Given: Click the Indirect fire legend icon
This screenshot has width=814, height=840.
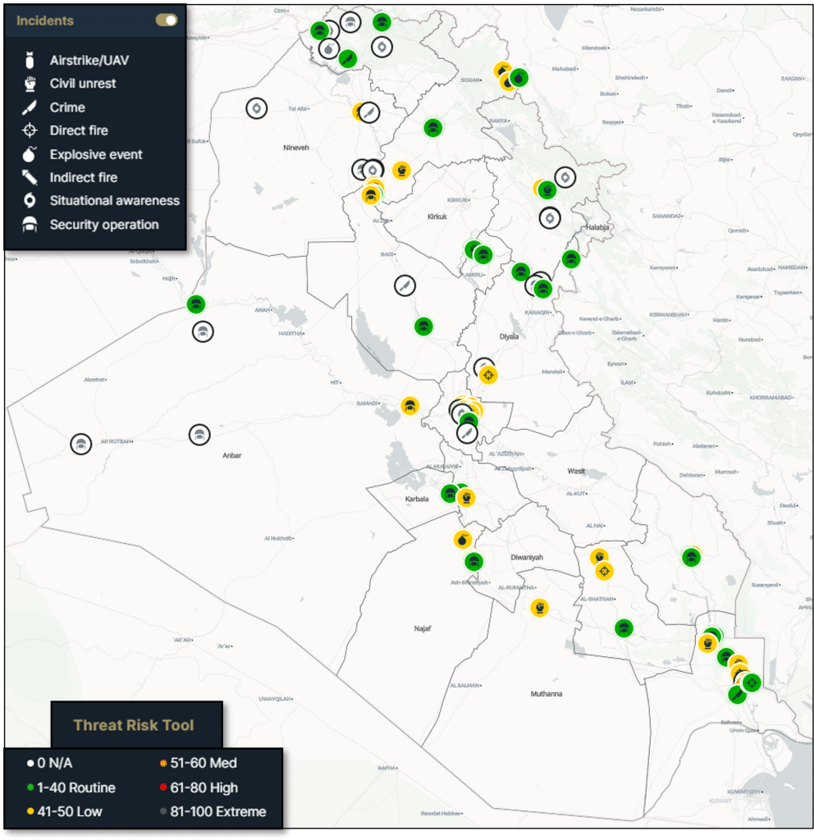Looking at the screenshot, I should coord(30,177).
